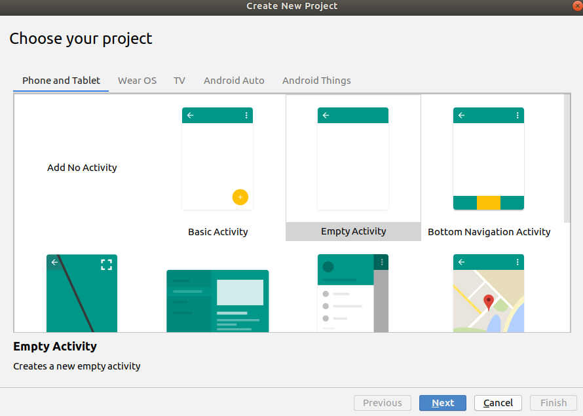Select the Android Auto tab
Viewport: 583px width, 416px height.
(233, 80)
